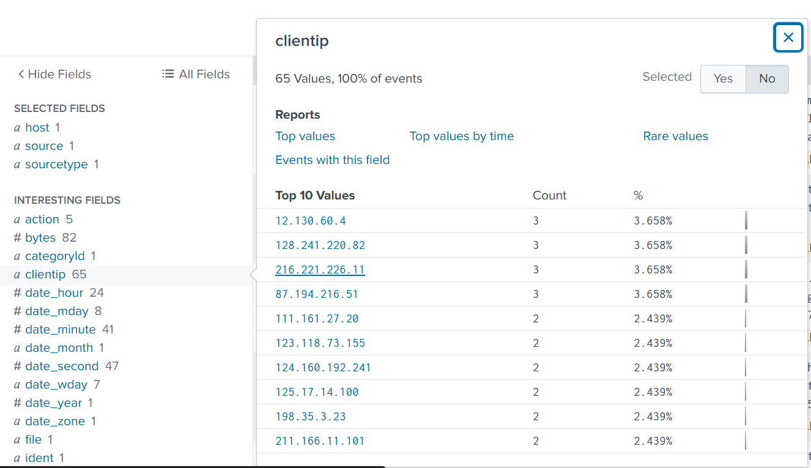
Task: Select IP value 211.166.11.101
Action: [320, 441]
